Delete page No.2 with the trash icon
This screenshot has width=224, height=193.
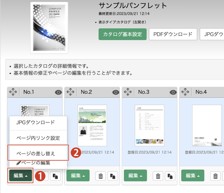[100, 176]
